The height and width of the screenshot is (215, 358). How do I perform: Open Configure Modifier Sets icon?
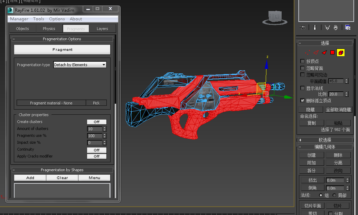pos(348,28)
